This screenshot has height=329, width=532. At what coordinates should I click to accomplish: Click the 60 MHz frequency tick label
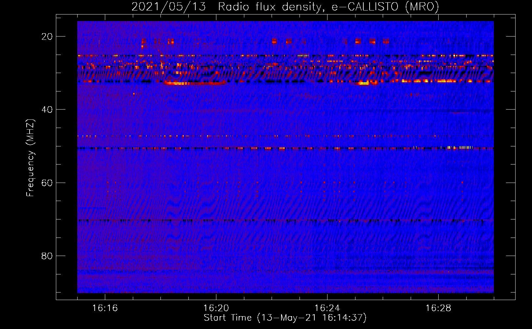[47, 183]
